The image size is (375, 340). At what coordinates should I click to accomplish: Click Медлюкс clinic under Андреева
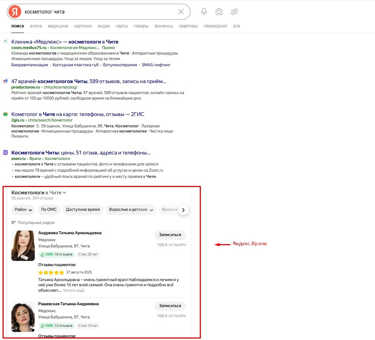(x=47, y=240)
